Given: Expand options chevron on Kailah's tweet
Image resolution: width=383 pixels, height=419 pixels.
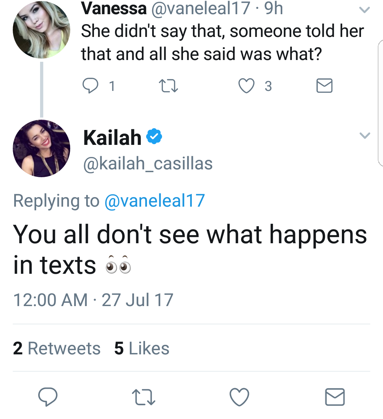Looking at the screenshot, I should click(365, 135).
